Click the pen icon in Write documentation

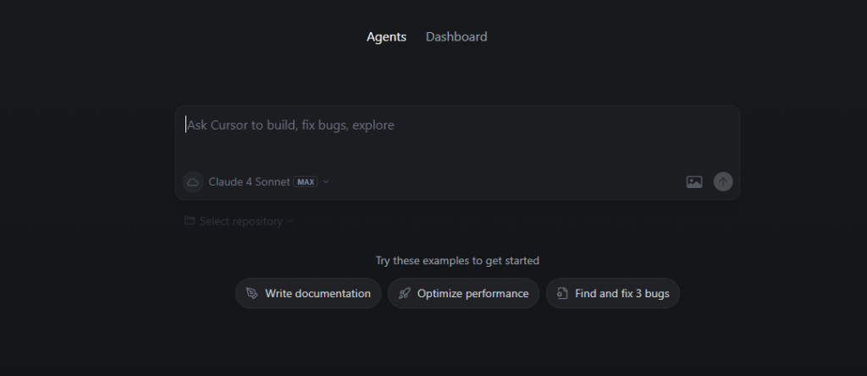[252, 293]
